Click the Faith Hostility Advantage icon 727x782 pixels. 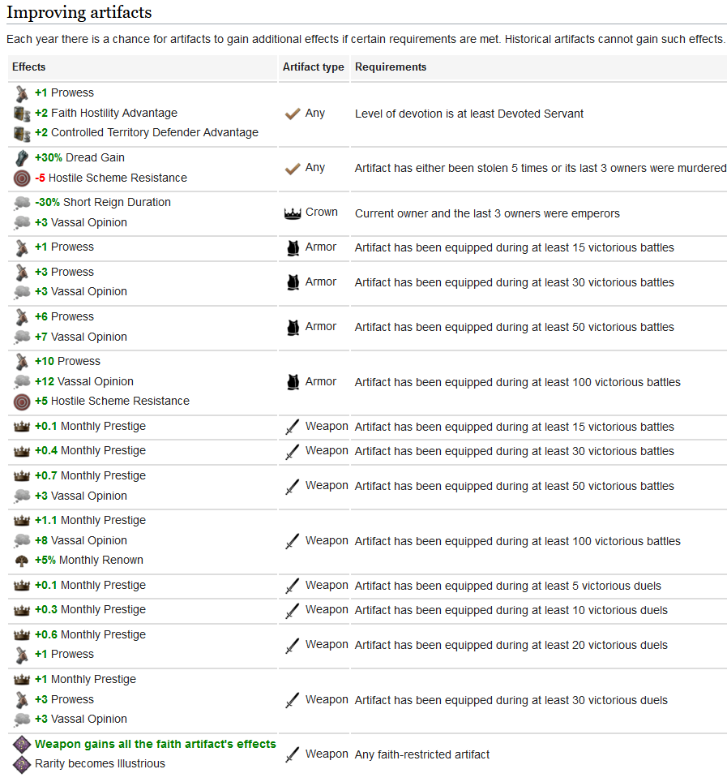[x=22, y=114]
